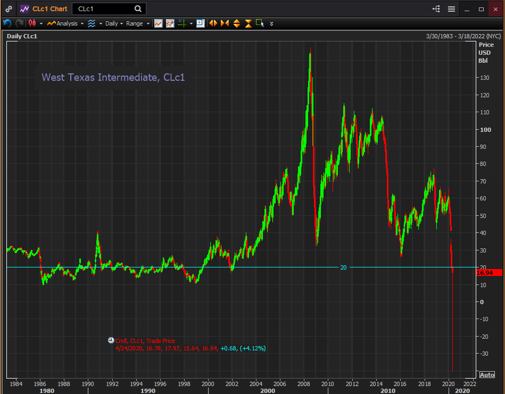Click the compress horizontally arrows icon
505x394 pixels.
(x=225, y=23)
